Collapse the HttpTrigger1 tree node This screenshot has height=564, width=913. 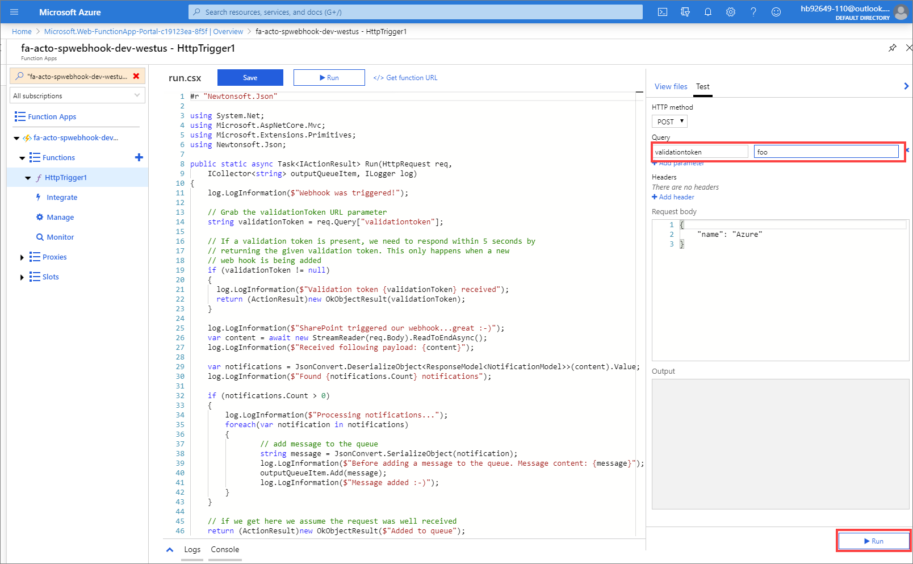[28, 178]
